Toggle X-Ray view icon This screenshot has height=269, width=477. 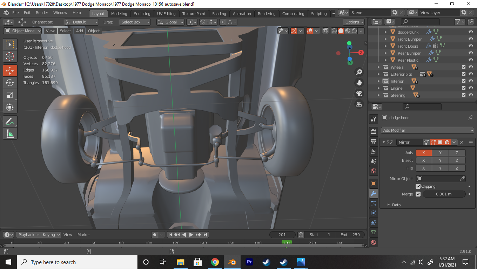[x=325, y=31]
